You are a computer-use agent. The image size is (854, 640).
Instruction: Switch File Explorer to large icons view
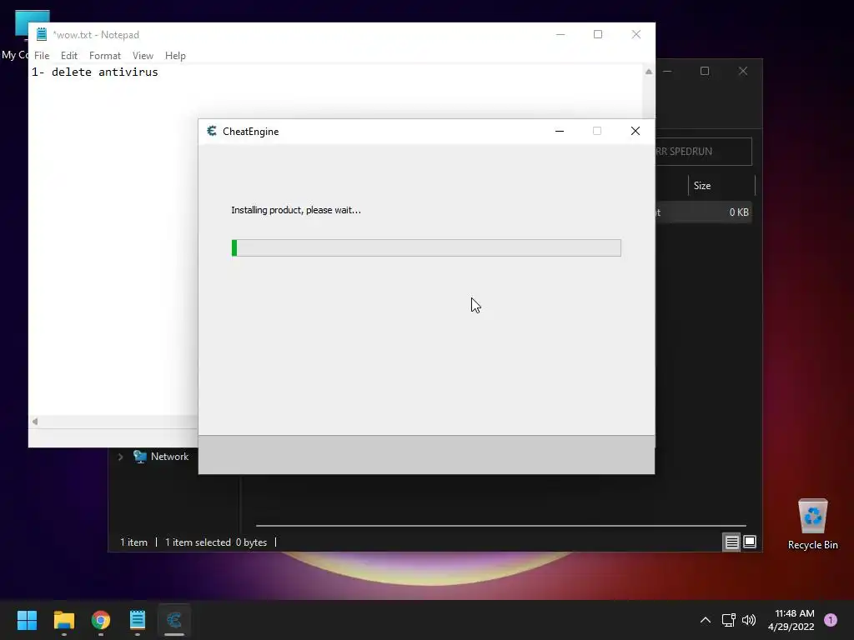click(750, 542)
